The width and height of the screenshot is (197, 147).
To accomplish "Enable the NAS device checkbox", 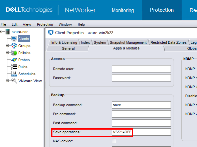I will coord(114,141).
